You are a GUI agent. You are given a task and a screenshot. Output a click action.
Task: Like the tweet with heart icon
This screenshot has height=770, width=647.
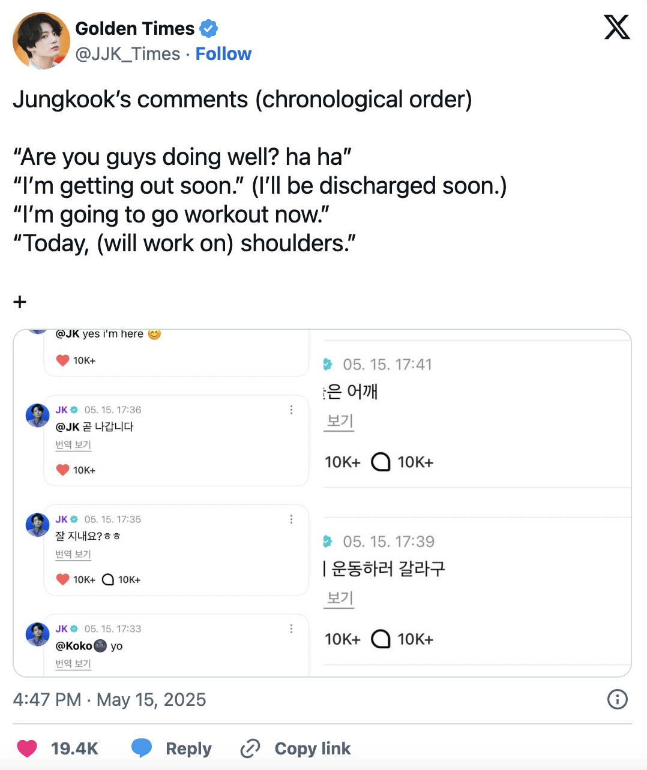[x=27, y=748]
